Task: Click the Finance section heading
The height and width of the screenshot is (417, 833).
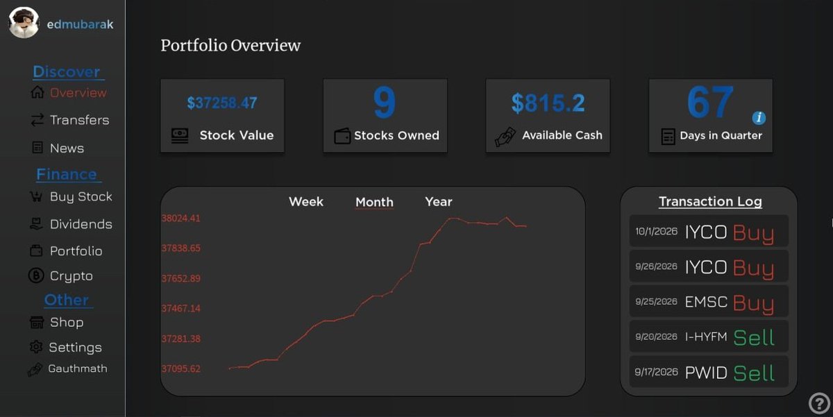Action: pyautogui.click(x=67, y=174)
